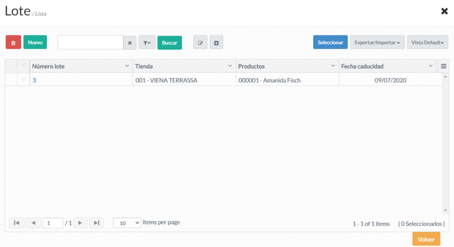The image size is (454, 247).
Task: Click the edit pencil icon button
Action: [x=200, y=43]
